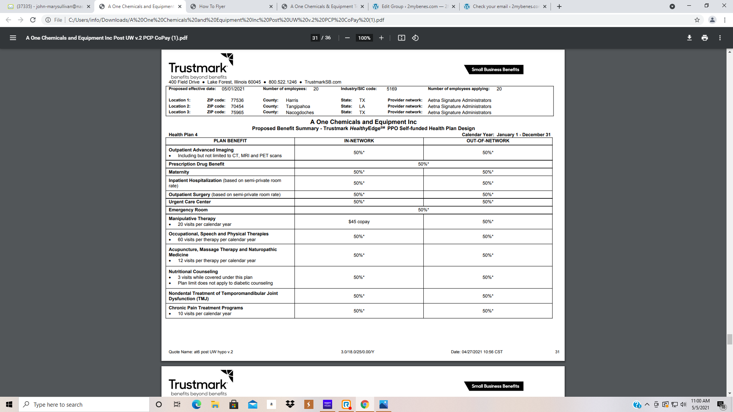Zoom out the PDF with minus button

click(x=347, y=38)
